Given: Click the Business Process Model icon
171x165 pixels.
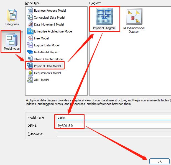Looking at the screenshot, I should [x=30, y=10].
